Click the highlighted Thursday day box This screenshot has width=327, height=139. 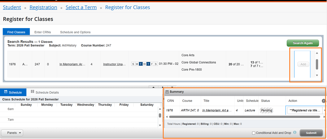pos(148,64)
